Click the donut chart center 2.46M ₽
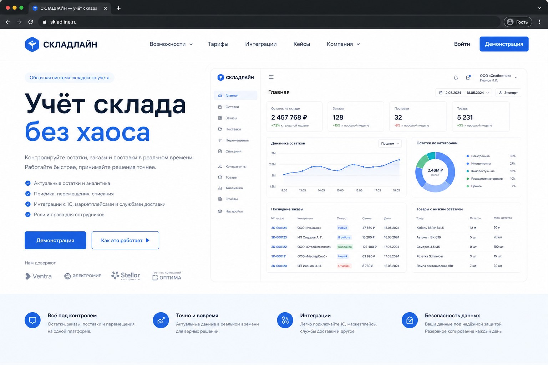The height and width of the screenshot is (365, 548). click(x=435, y=172)
